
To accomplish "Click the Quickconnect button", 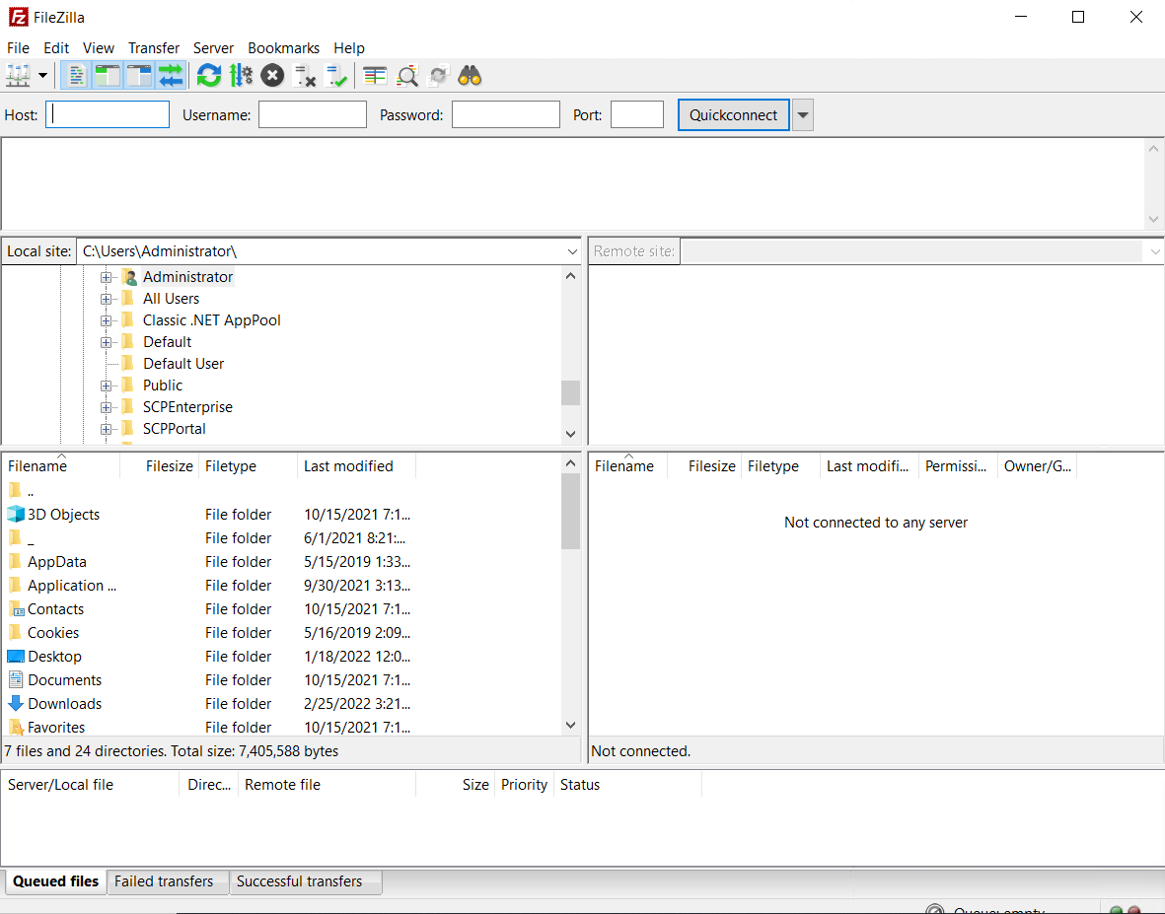I will [733, 115].
